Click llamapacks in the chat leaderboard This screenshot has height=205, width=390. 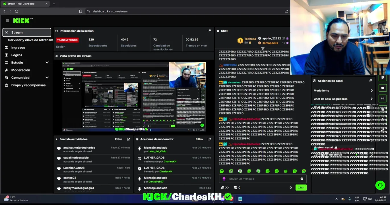270,43
